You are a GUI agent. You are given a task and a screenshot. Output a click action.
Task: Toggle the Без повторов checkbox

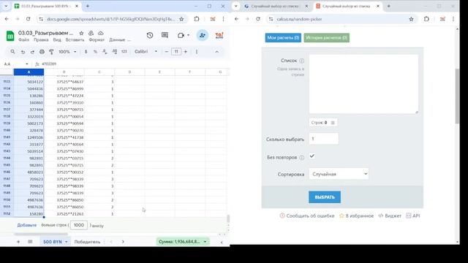point(312,156)
